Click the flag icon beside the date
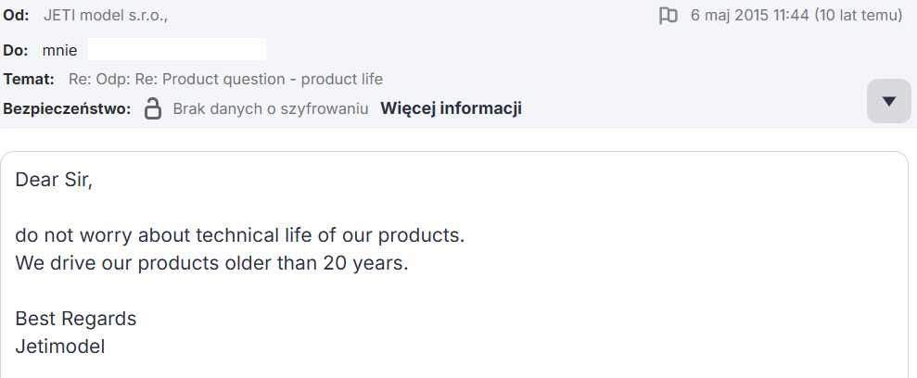Image resolution: width=917 pixels, height=378 pixels. 668,16
